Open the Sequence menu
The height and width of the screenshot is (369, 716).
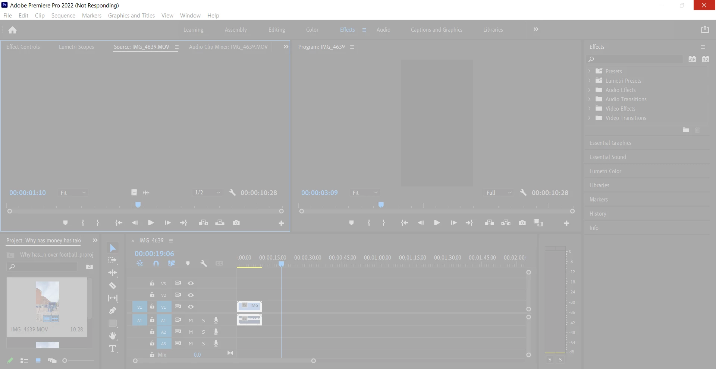click(x=63, y=15)
